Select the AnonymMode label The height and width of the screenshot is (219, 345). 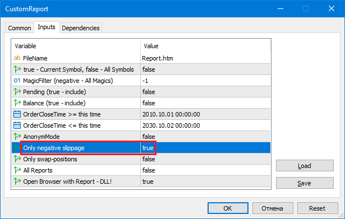tap(42, 137)
